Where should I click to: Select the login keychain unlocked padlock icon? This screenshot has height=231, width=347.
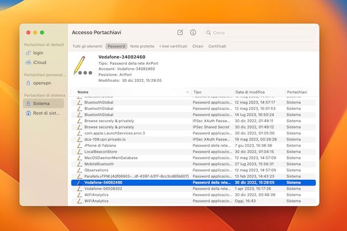click(x=28, y=53)
